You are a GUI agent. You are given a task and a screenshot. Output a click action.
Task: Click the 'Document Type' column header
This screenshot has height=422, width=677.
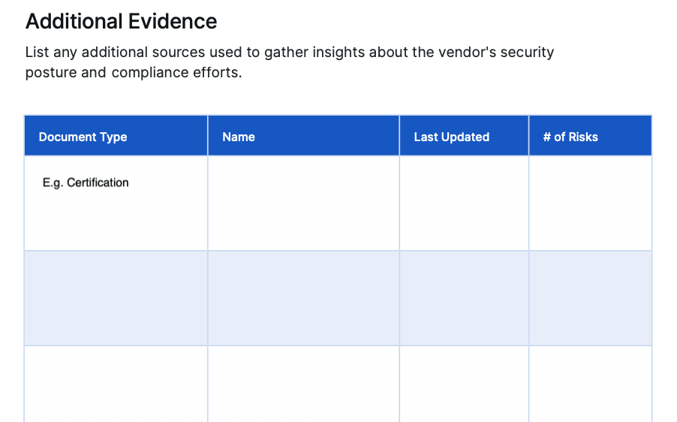(x=116, y=136)
